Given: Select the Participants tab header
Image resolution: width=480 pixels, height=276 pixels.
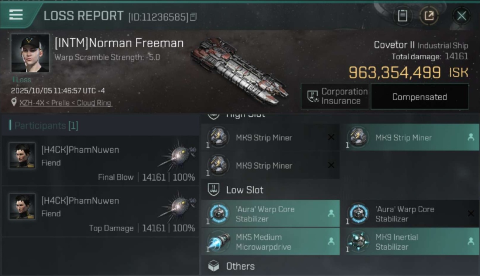Looking at the screenshot, I should pos(44,125).
